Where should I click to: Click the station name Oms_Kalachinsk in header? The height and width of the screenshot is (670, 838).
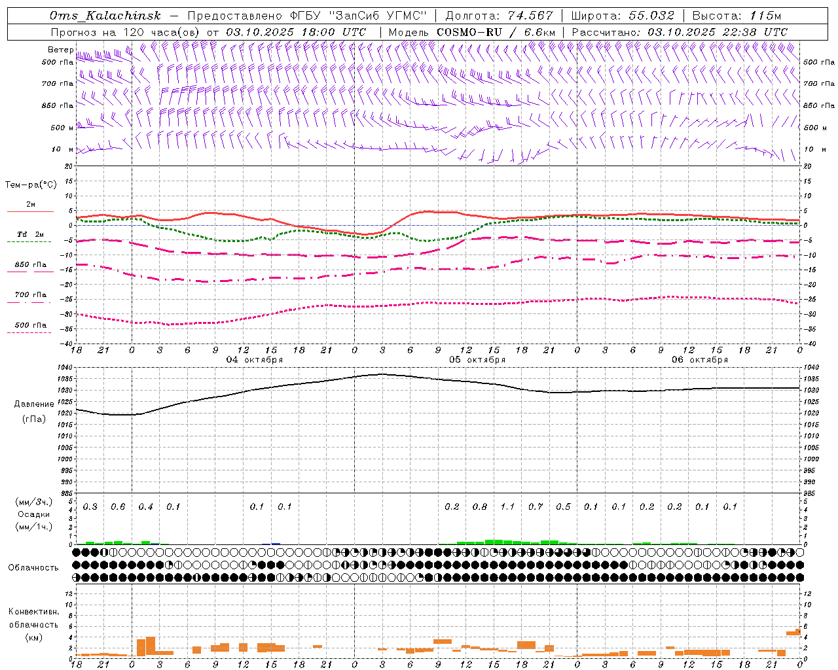(105, 16)
